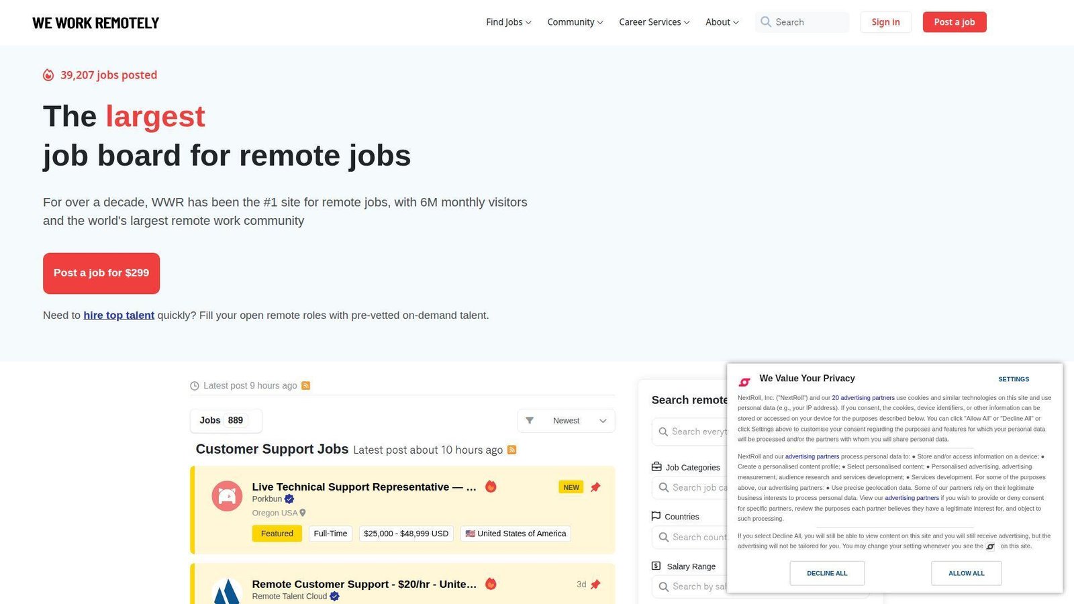Screen dimensions: 1074x604
Task: Expand the Find Jobs dropdown
Action: 507,21
